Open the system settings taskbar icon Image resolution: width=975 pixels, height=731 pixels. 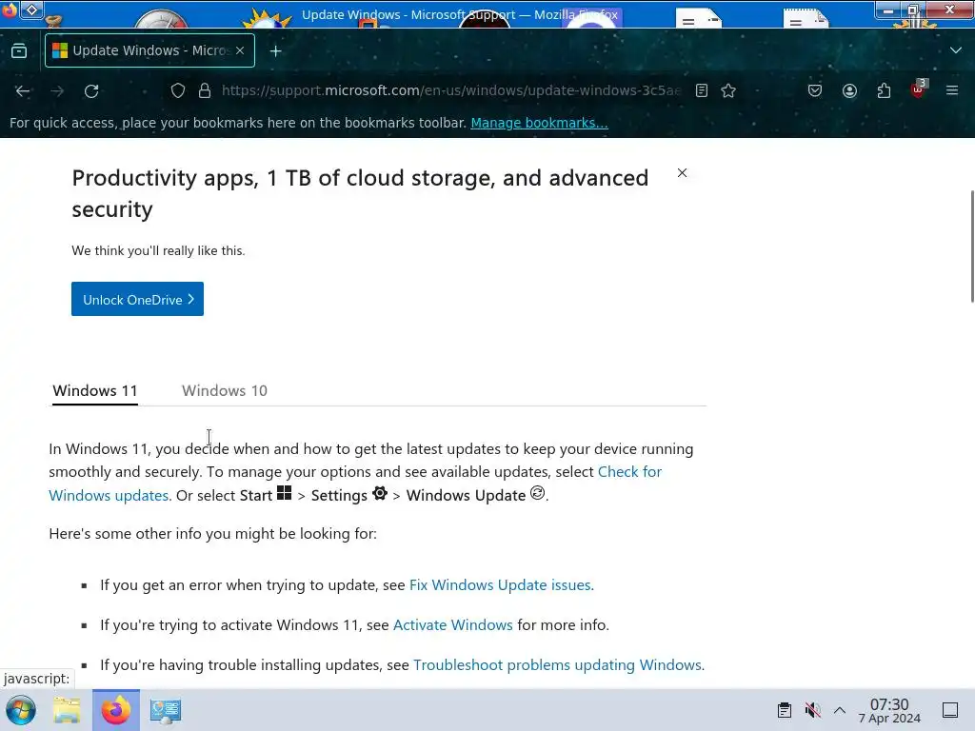166,710
